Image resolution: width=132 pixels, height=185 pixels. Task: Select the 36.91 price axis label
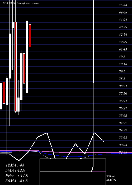[123, 101]
